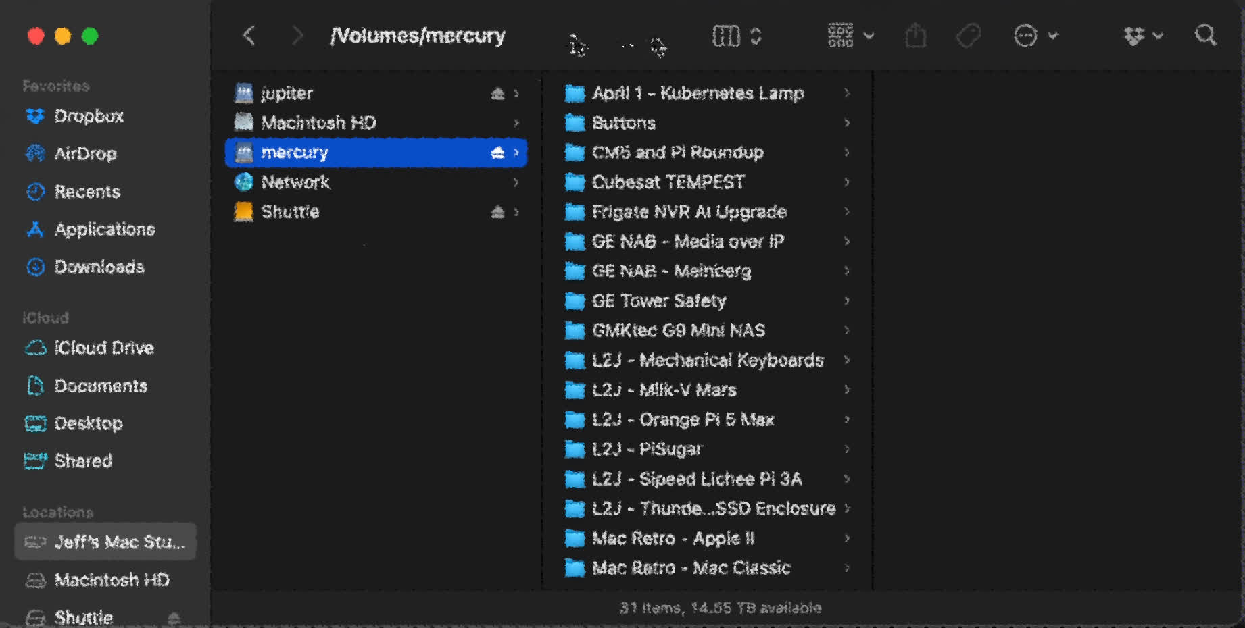Open L2J - Mechanical Keyboards folder

(x=707, y=361)
